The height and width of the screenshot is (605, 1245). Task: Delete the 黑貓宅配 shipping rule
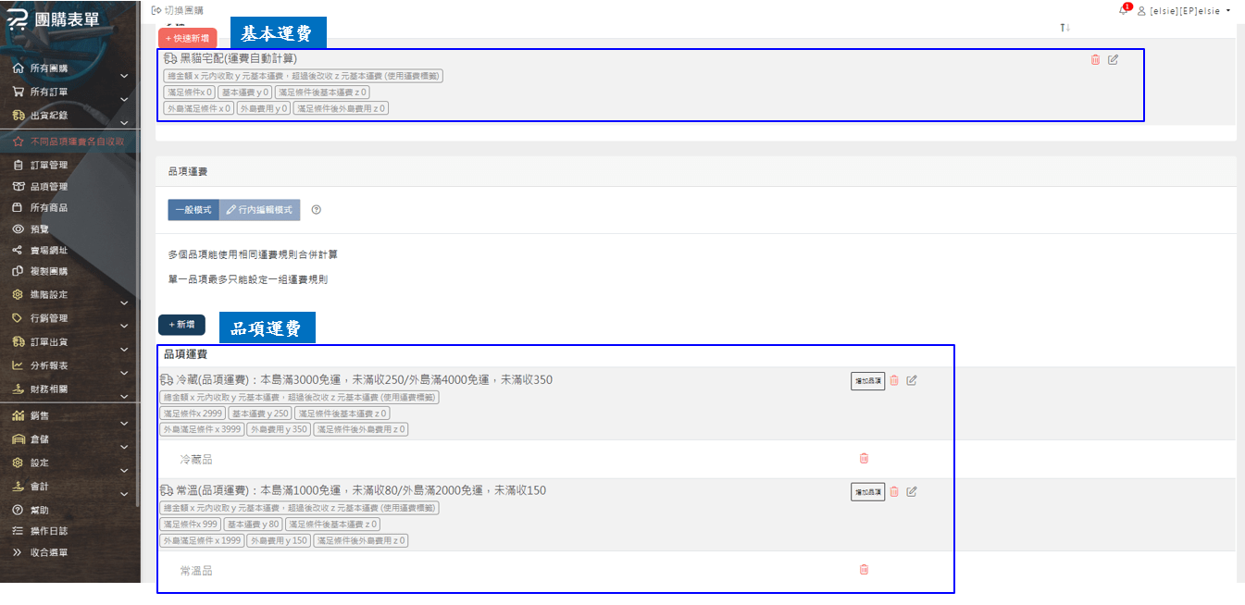point(1095,60)
